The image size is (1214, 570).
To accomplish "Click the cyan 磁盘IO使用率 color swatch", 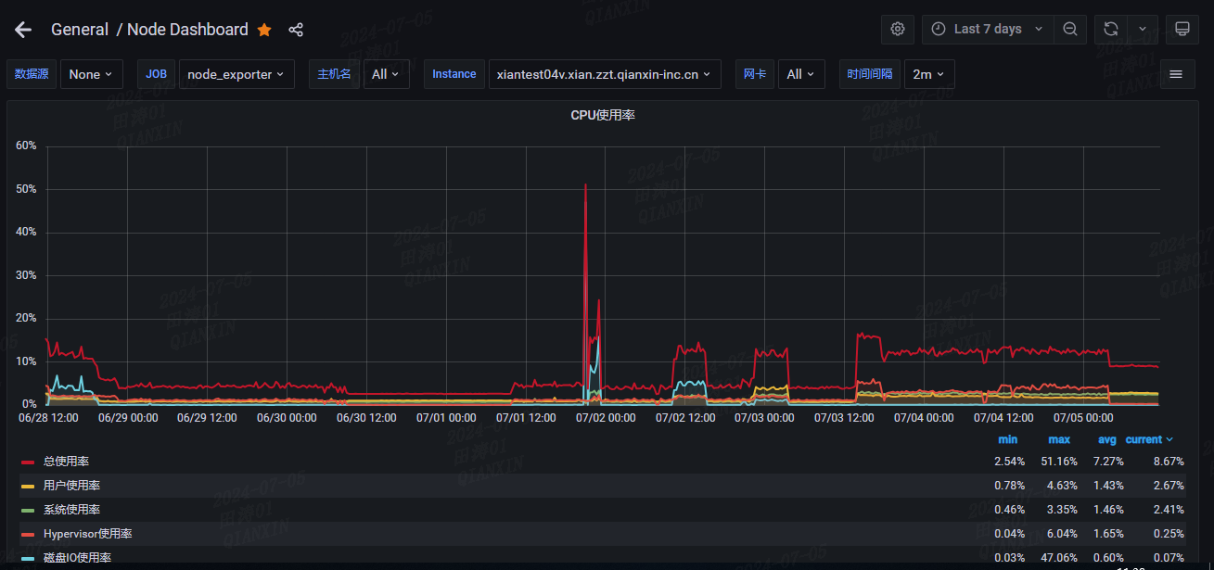I will tap(28, 557).
